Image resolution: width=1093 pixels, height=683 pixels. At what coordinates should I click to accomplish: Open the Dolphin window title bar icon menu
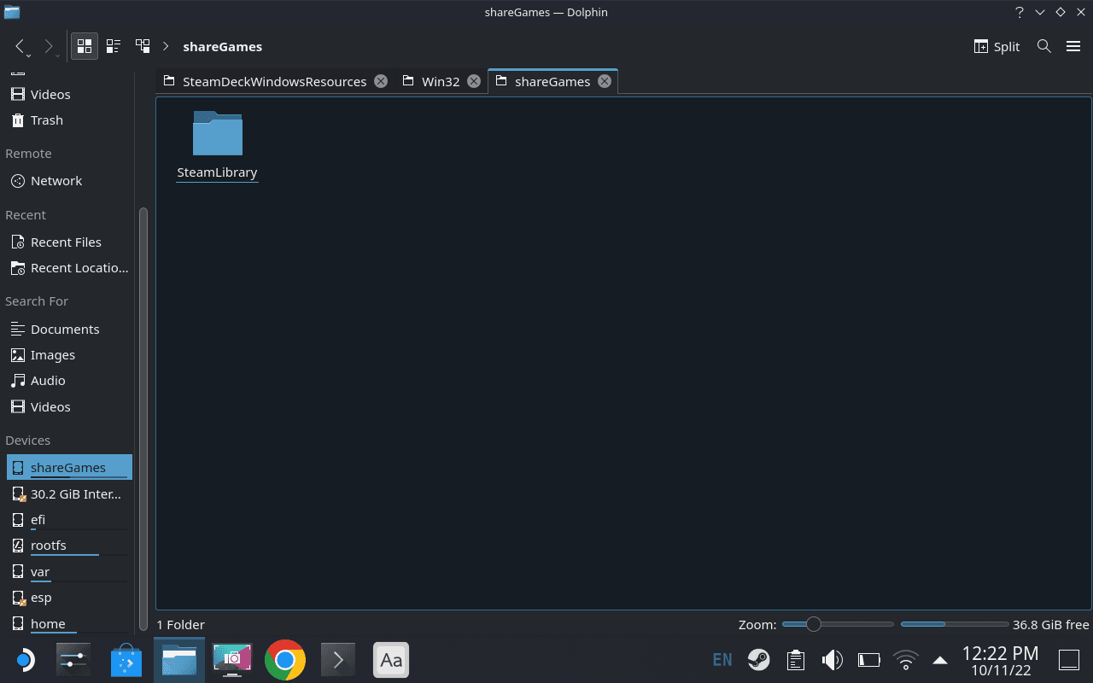pos(11,12)
